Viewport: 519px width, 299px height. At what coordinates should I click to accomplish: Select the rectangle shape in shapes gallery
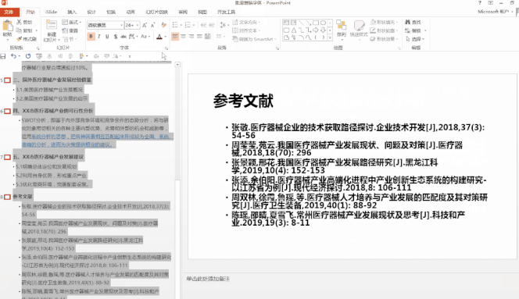[x=316, y=23]
